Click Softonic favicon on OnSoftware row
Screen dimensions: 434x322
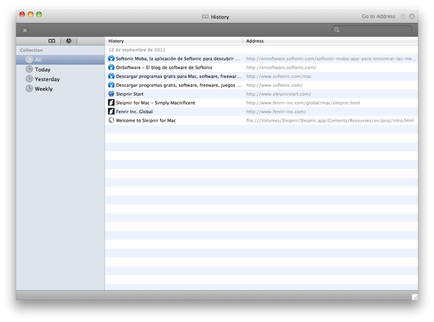tap(111, 67)
